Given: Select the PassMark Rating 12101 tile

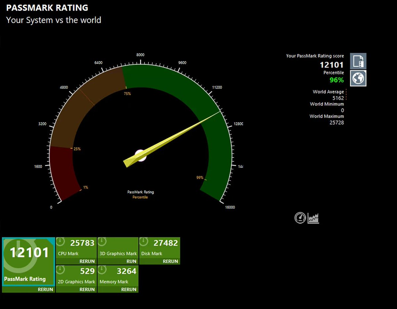Looking at the screenshot, I should 28,261.
